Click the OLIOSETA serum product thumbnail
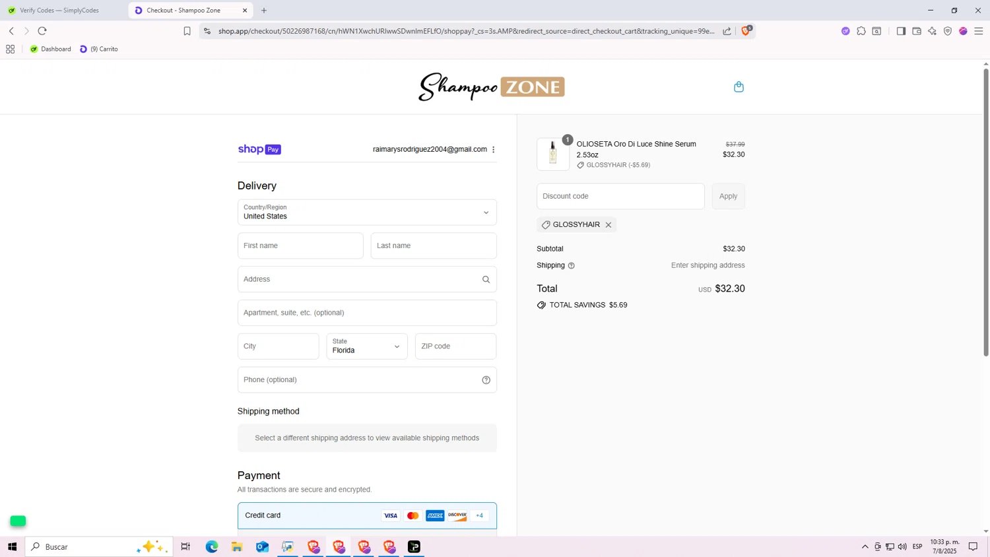 (x=553, y=154)
